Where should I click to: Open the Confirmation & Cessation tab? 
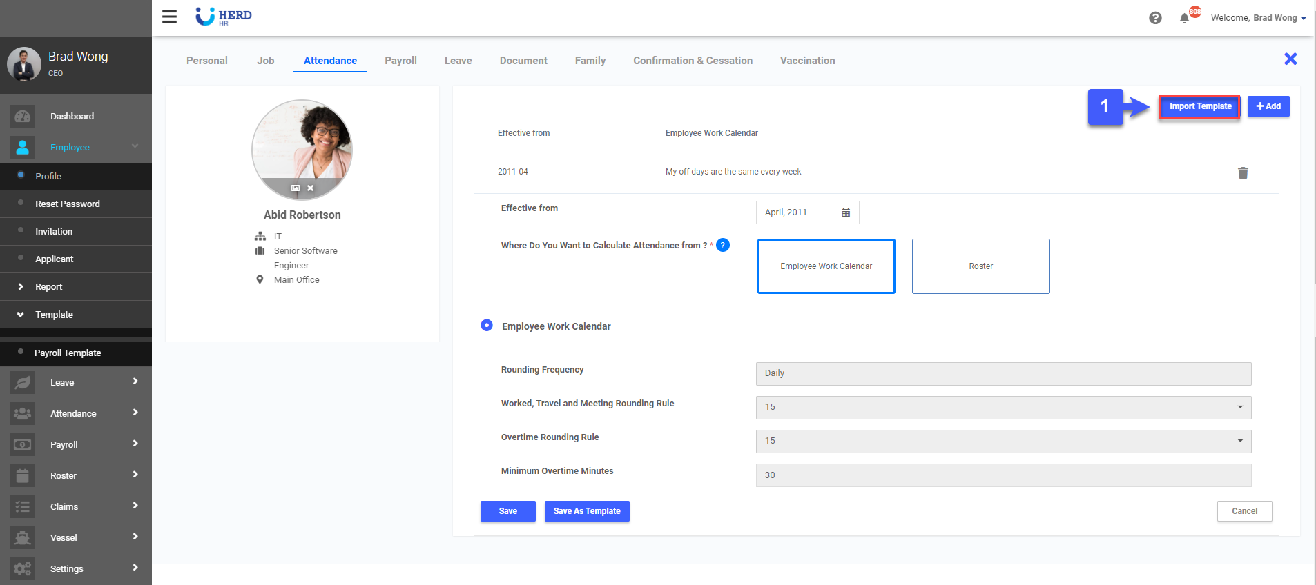tap(693, 61)
